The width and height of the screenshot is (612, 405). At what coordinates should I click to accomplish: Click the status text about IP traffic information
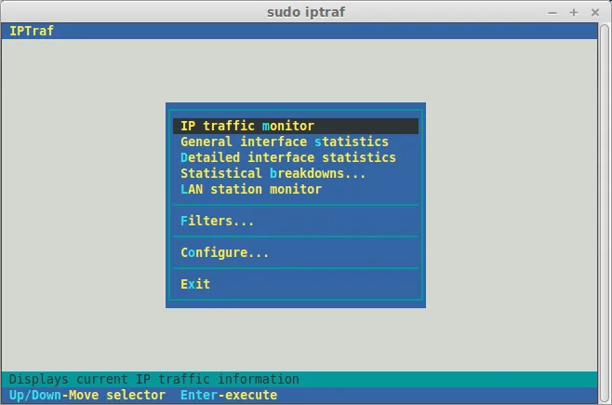154,379
